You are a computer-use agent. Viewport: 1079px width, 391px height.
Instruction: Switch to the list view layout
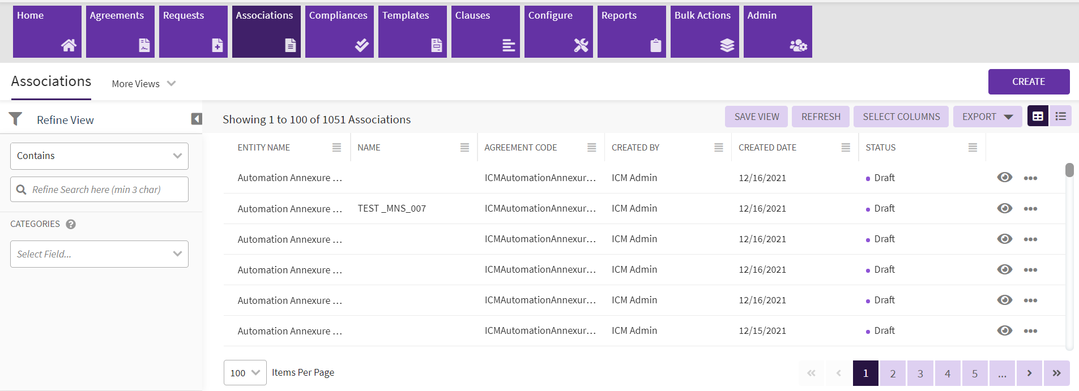[x=1060, y=117]
